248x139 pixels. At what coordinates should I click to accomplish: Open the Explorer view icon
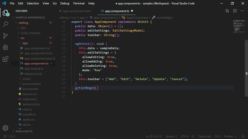click(5, 13)
